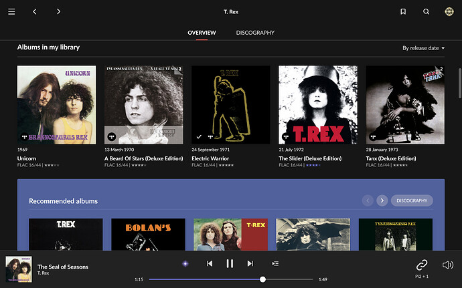Image resolution: width=462 pixels, height=288 pixels.
Task: Click the Discography button in Recommended albums
Action: coord(412,200)
